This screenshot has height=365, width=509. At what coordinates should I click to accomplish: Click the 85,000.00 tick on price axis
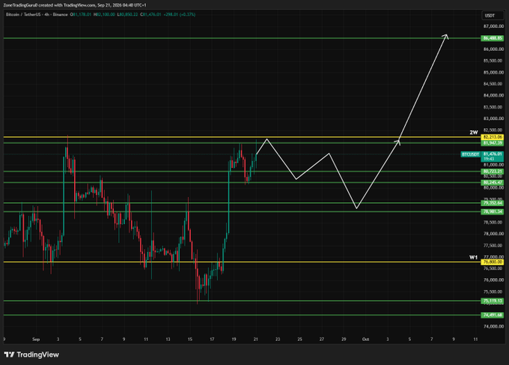pos(493,72)
